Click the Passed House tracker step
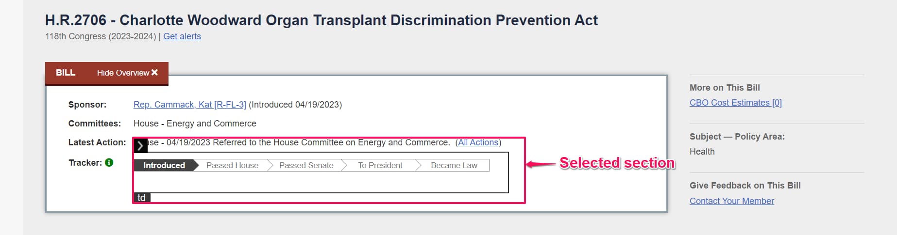Screen dimensions: 897x235 pyautogui.click(x=232, y=166)
